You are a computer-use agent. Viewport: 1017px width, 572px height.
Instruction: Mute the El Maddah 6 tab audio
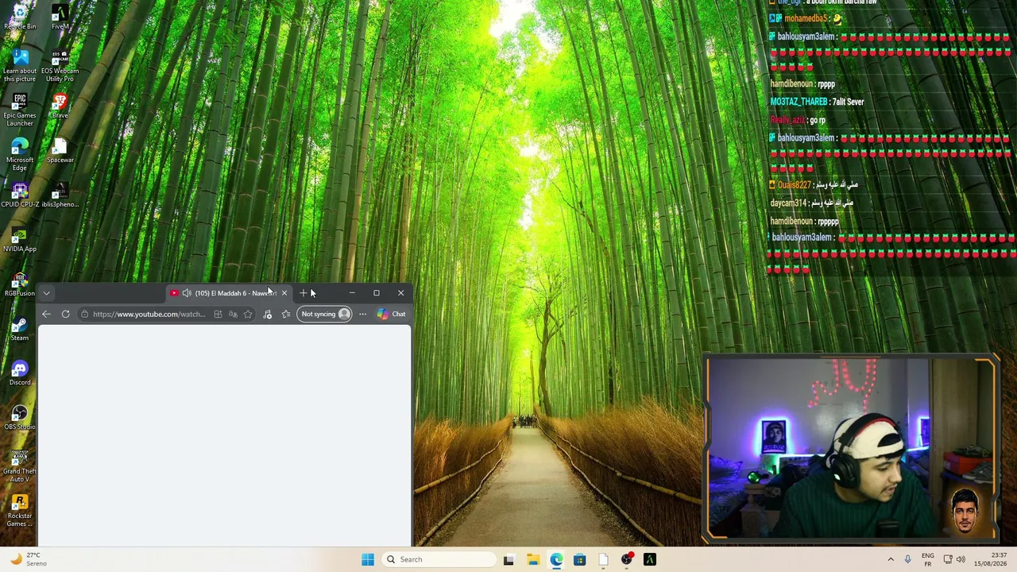coord(187,293)
